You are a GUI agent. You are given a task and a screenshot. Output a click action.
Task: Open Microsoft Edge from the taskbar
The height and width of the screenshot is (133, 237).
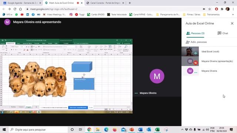(x=106, y=130)
